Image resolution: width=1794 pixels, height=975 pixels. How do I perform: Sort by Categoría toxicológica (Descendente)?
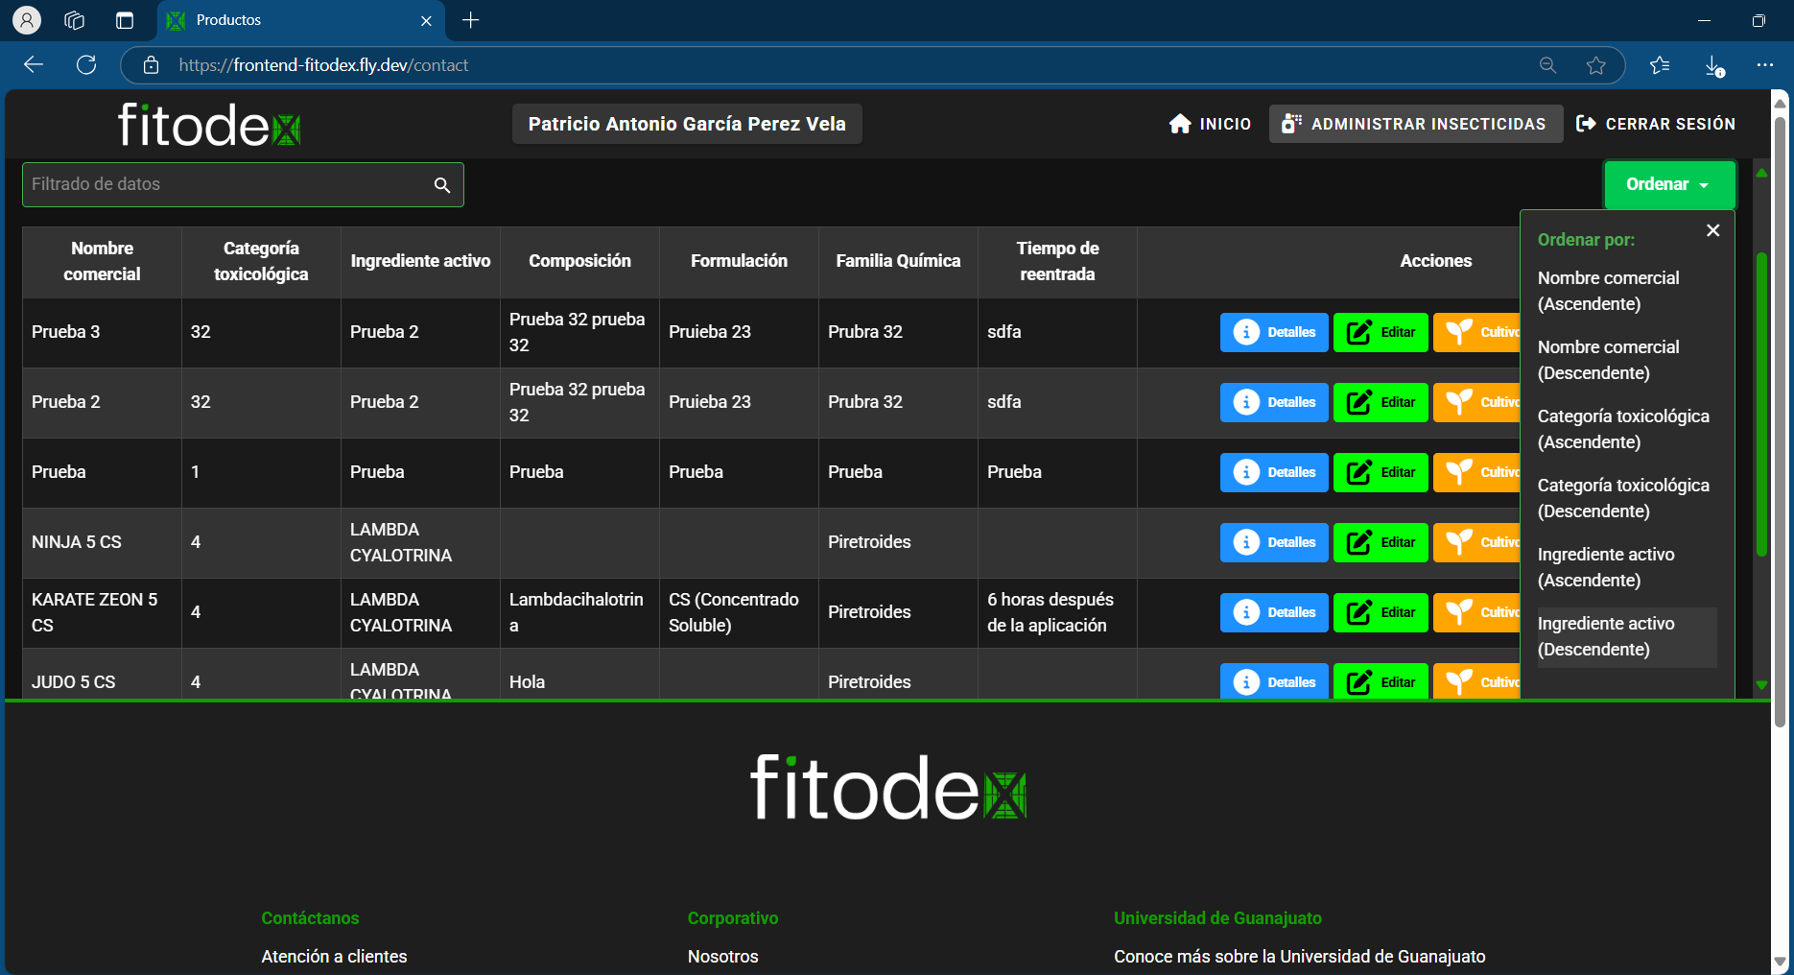(1627, 498)
